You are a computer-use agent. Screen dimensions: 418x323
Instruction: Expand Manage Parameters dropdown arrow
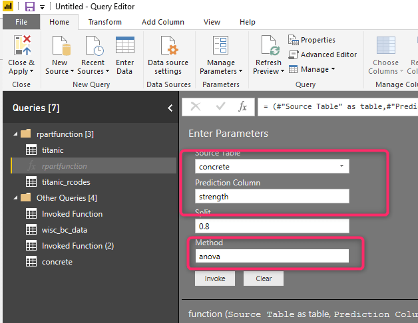(240, 71)
